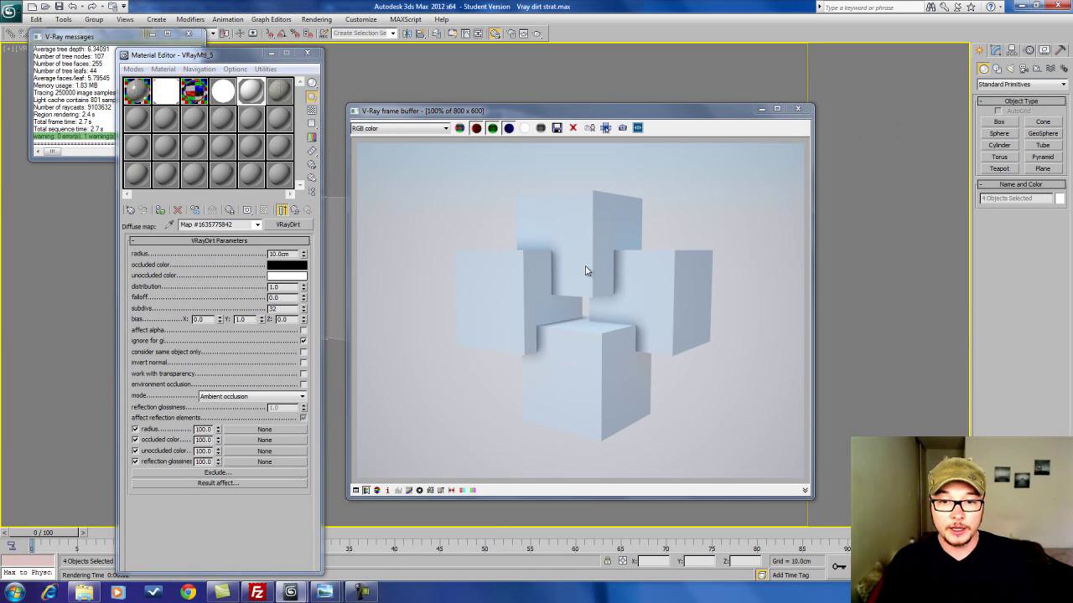This screenshot has width=1073, height=603.
Task: Enable consider same object only checkbox
Action: (304, 352)
